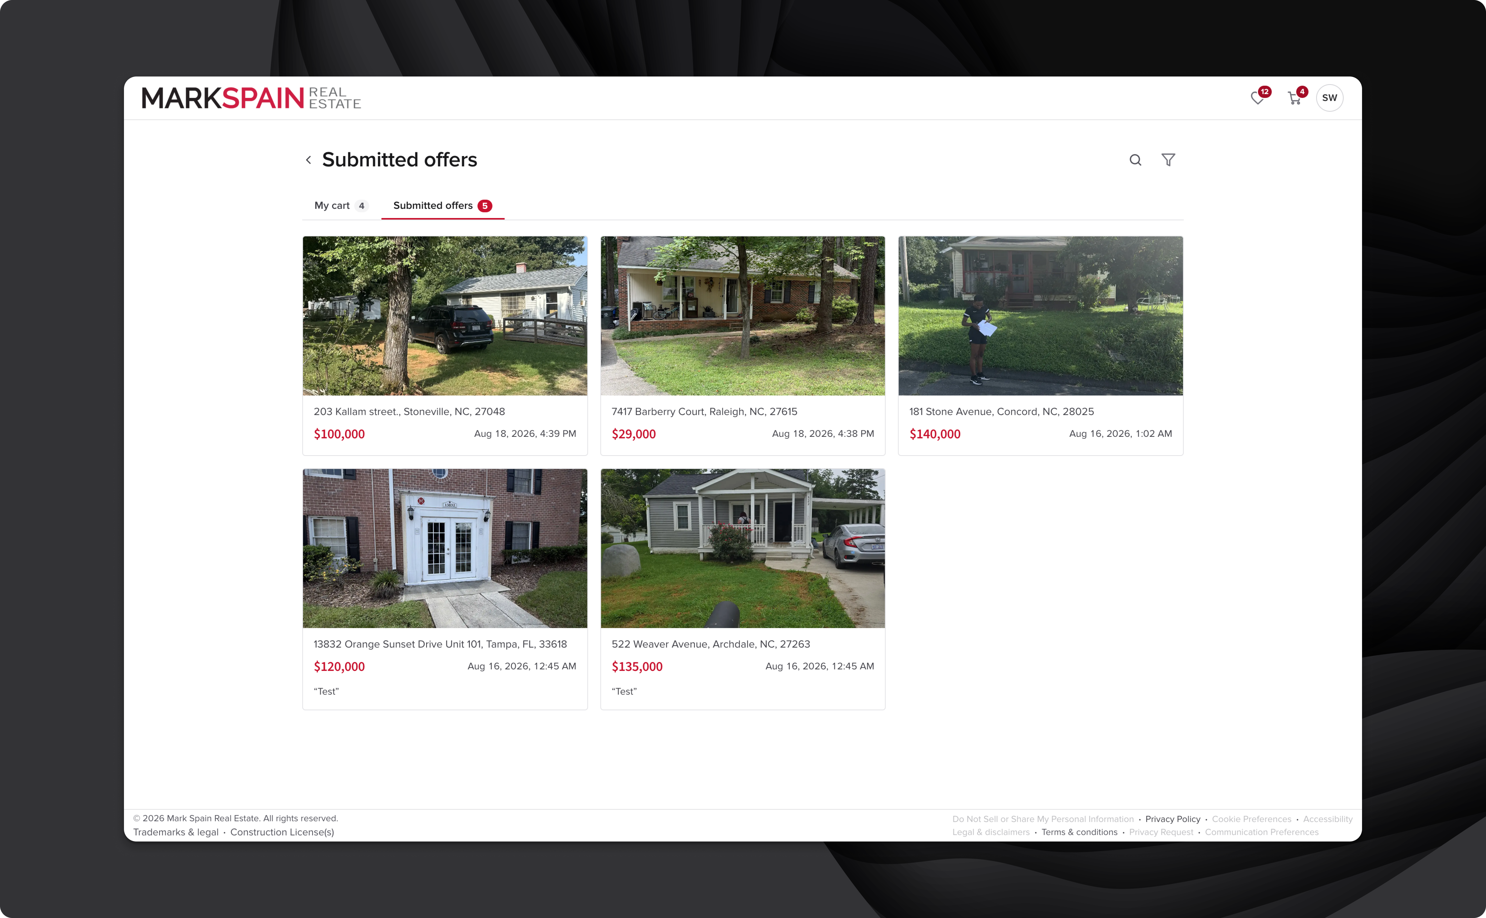
Task: Open the Construction License(s) footer link
Action: pyautogui.click(x=282, y=832)
